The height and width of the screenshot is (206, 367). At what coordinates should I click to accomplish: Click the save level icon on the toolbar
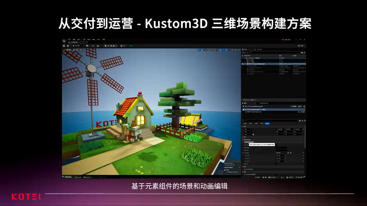(64, 46)
